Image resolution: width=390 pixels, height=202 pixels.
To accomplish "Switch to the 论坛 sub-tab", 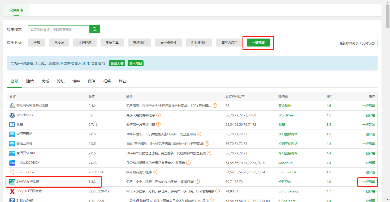I will 61,81.
